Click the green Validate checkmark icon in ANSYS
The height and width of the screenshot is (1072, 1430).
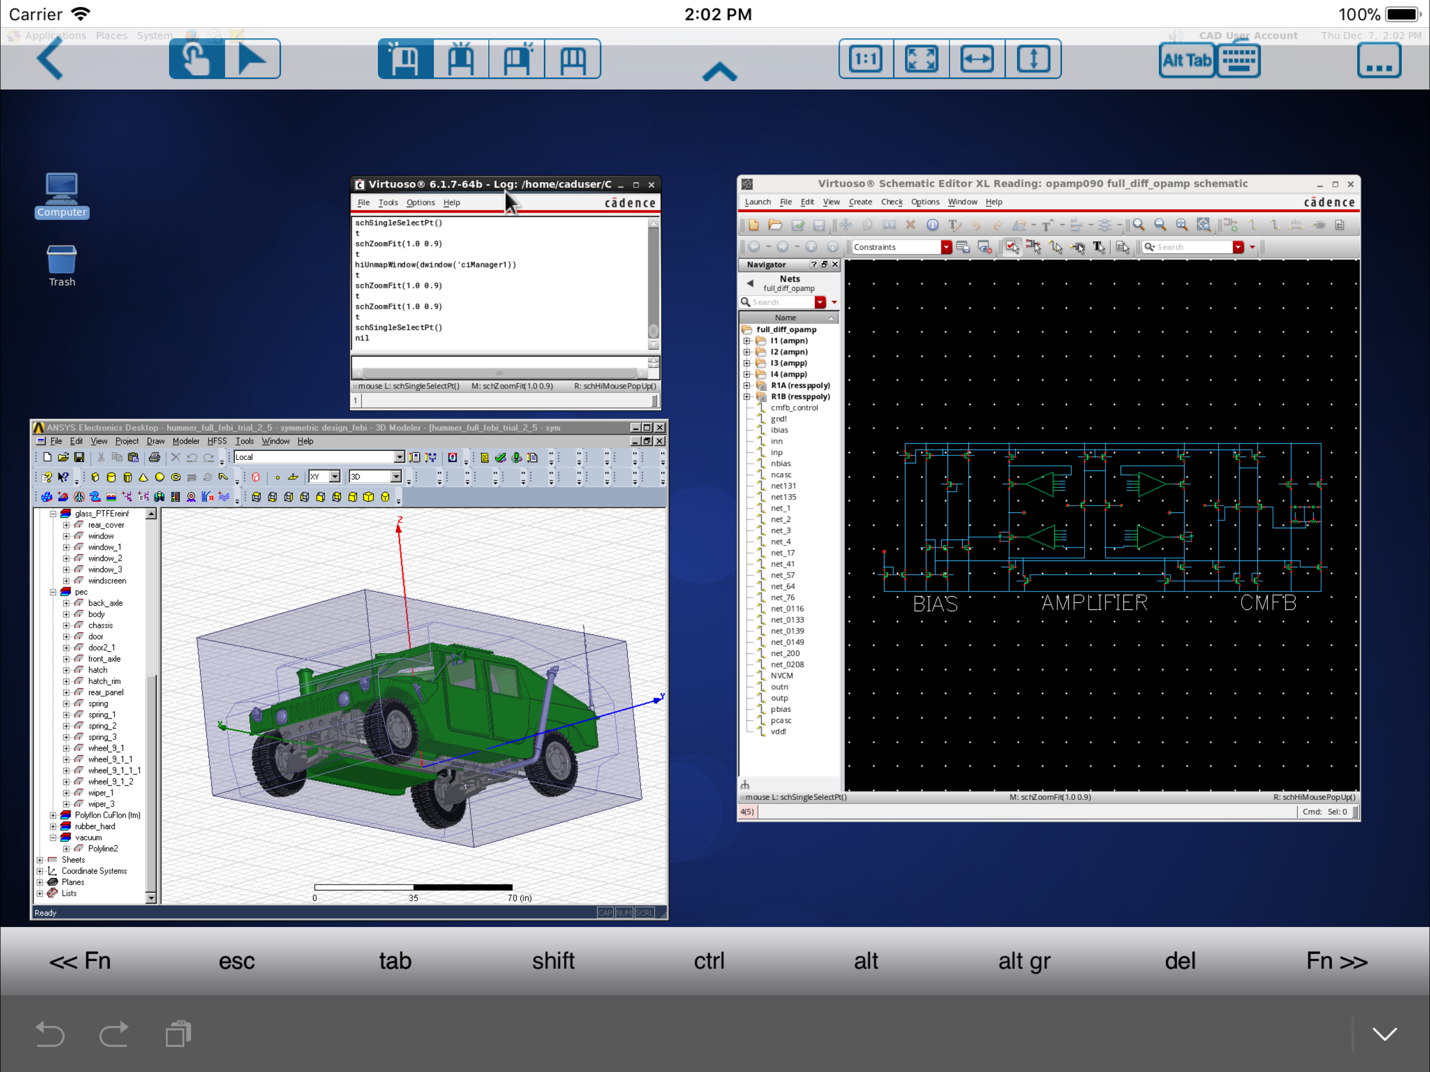(x=500, y=457)
